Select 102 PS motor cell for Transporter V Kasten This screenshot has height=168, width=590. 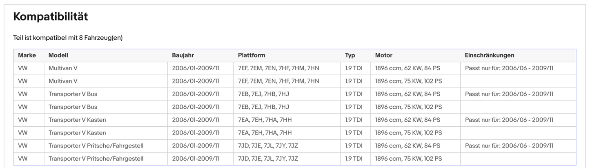pyautogui.click(x=408, y=133)
